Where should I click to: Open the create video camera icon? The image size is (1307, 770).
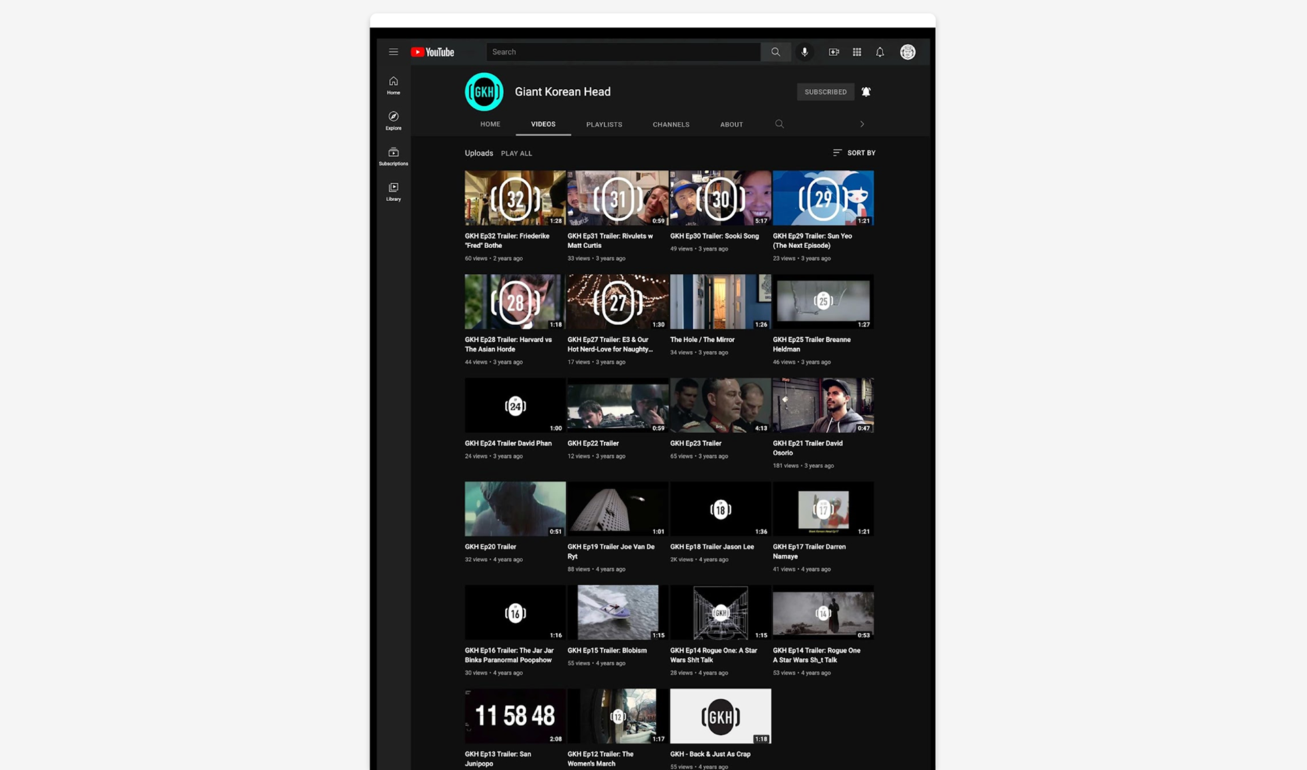point(834,52)
